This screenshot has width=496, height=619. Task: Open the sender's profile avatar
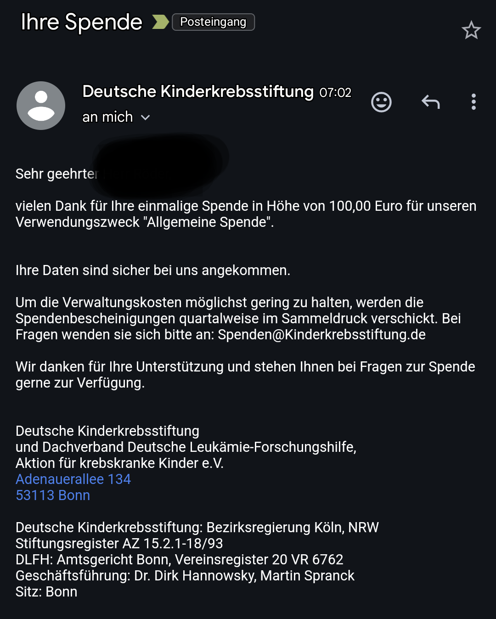[x=41, y=106]
